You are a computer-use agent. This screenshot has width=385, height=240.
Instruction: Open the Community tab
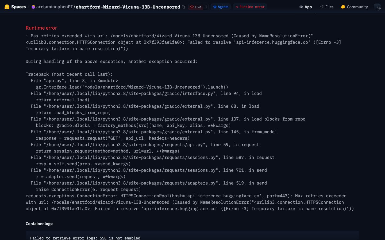point(354,7)
